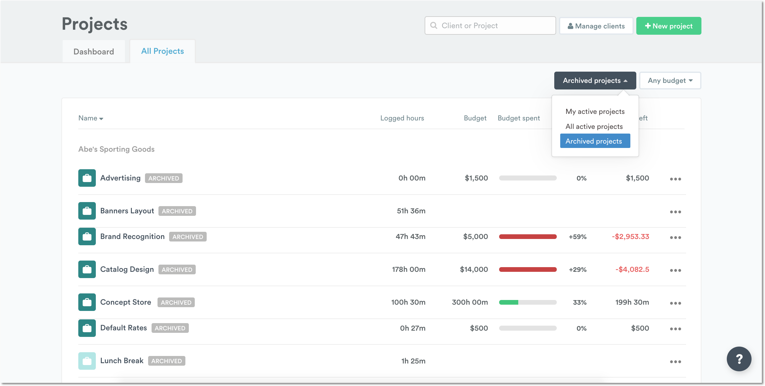Open actions menu for Advertising project
765x386 pixels.
click(x=676, y=179)
